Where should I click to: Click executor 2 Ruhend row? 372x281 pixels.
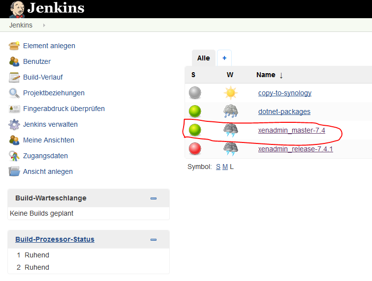(x=89, y=267)
